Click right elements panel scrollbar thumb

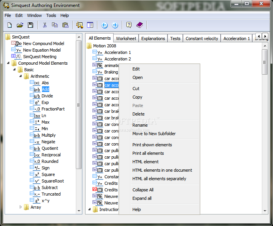265,62
